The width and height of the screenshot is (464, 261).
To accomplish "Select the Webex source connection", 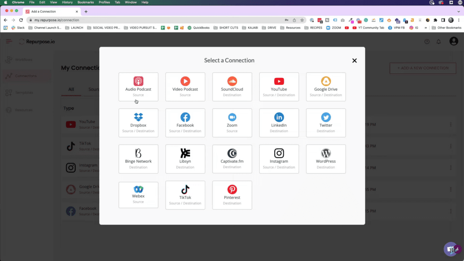I will point(138,195).
